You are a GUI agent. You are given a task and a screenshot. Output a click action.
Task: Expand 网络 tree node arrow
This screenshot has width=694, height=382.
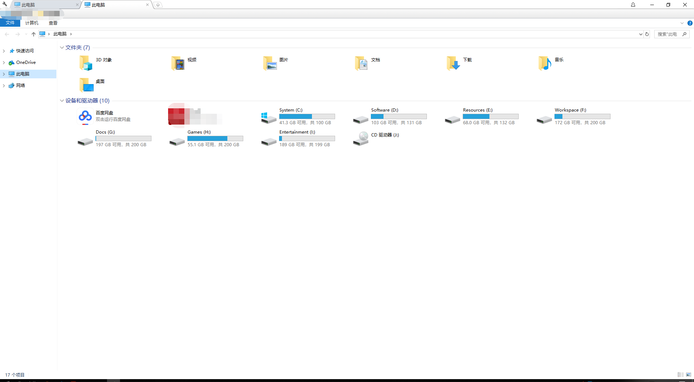[4, 86]
